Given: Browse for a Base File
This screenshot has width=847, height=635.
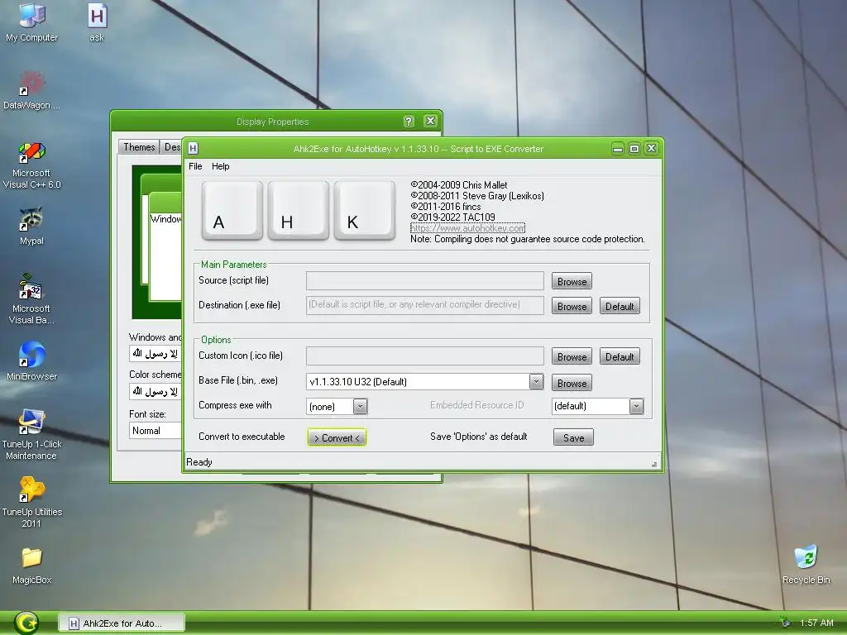Looking at the screenshot, I should 572,383.
